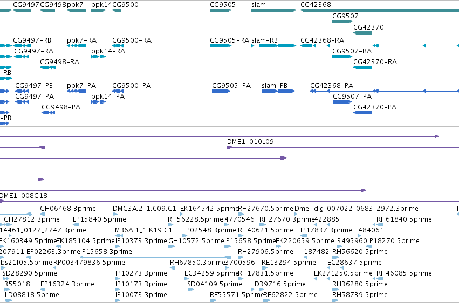This screenshot has height=303, width=459.
Task: Select the slam gene label
Action: [258, 5]
